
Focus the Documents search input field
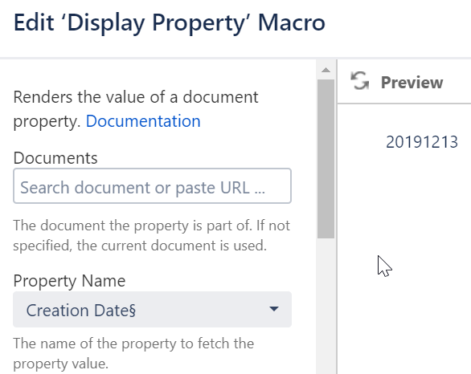[152, 186]
